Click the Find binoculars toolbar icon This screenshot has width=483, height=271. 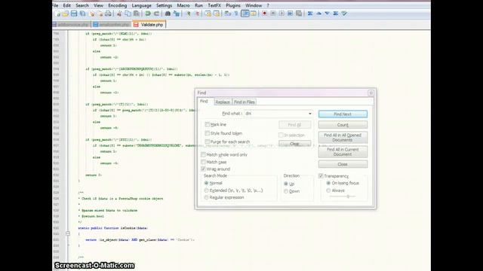pos(168,14)
